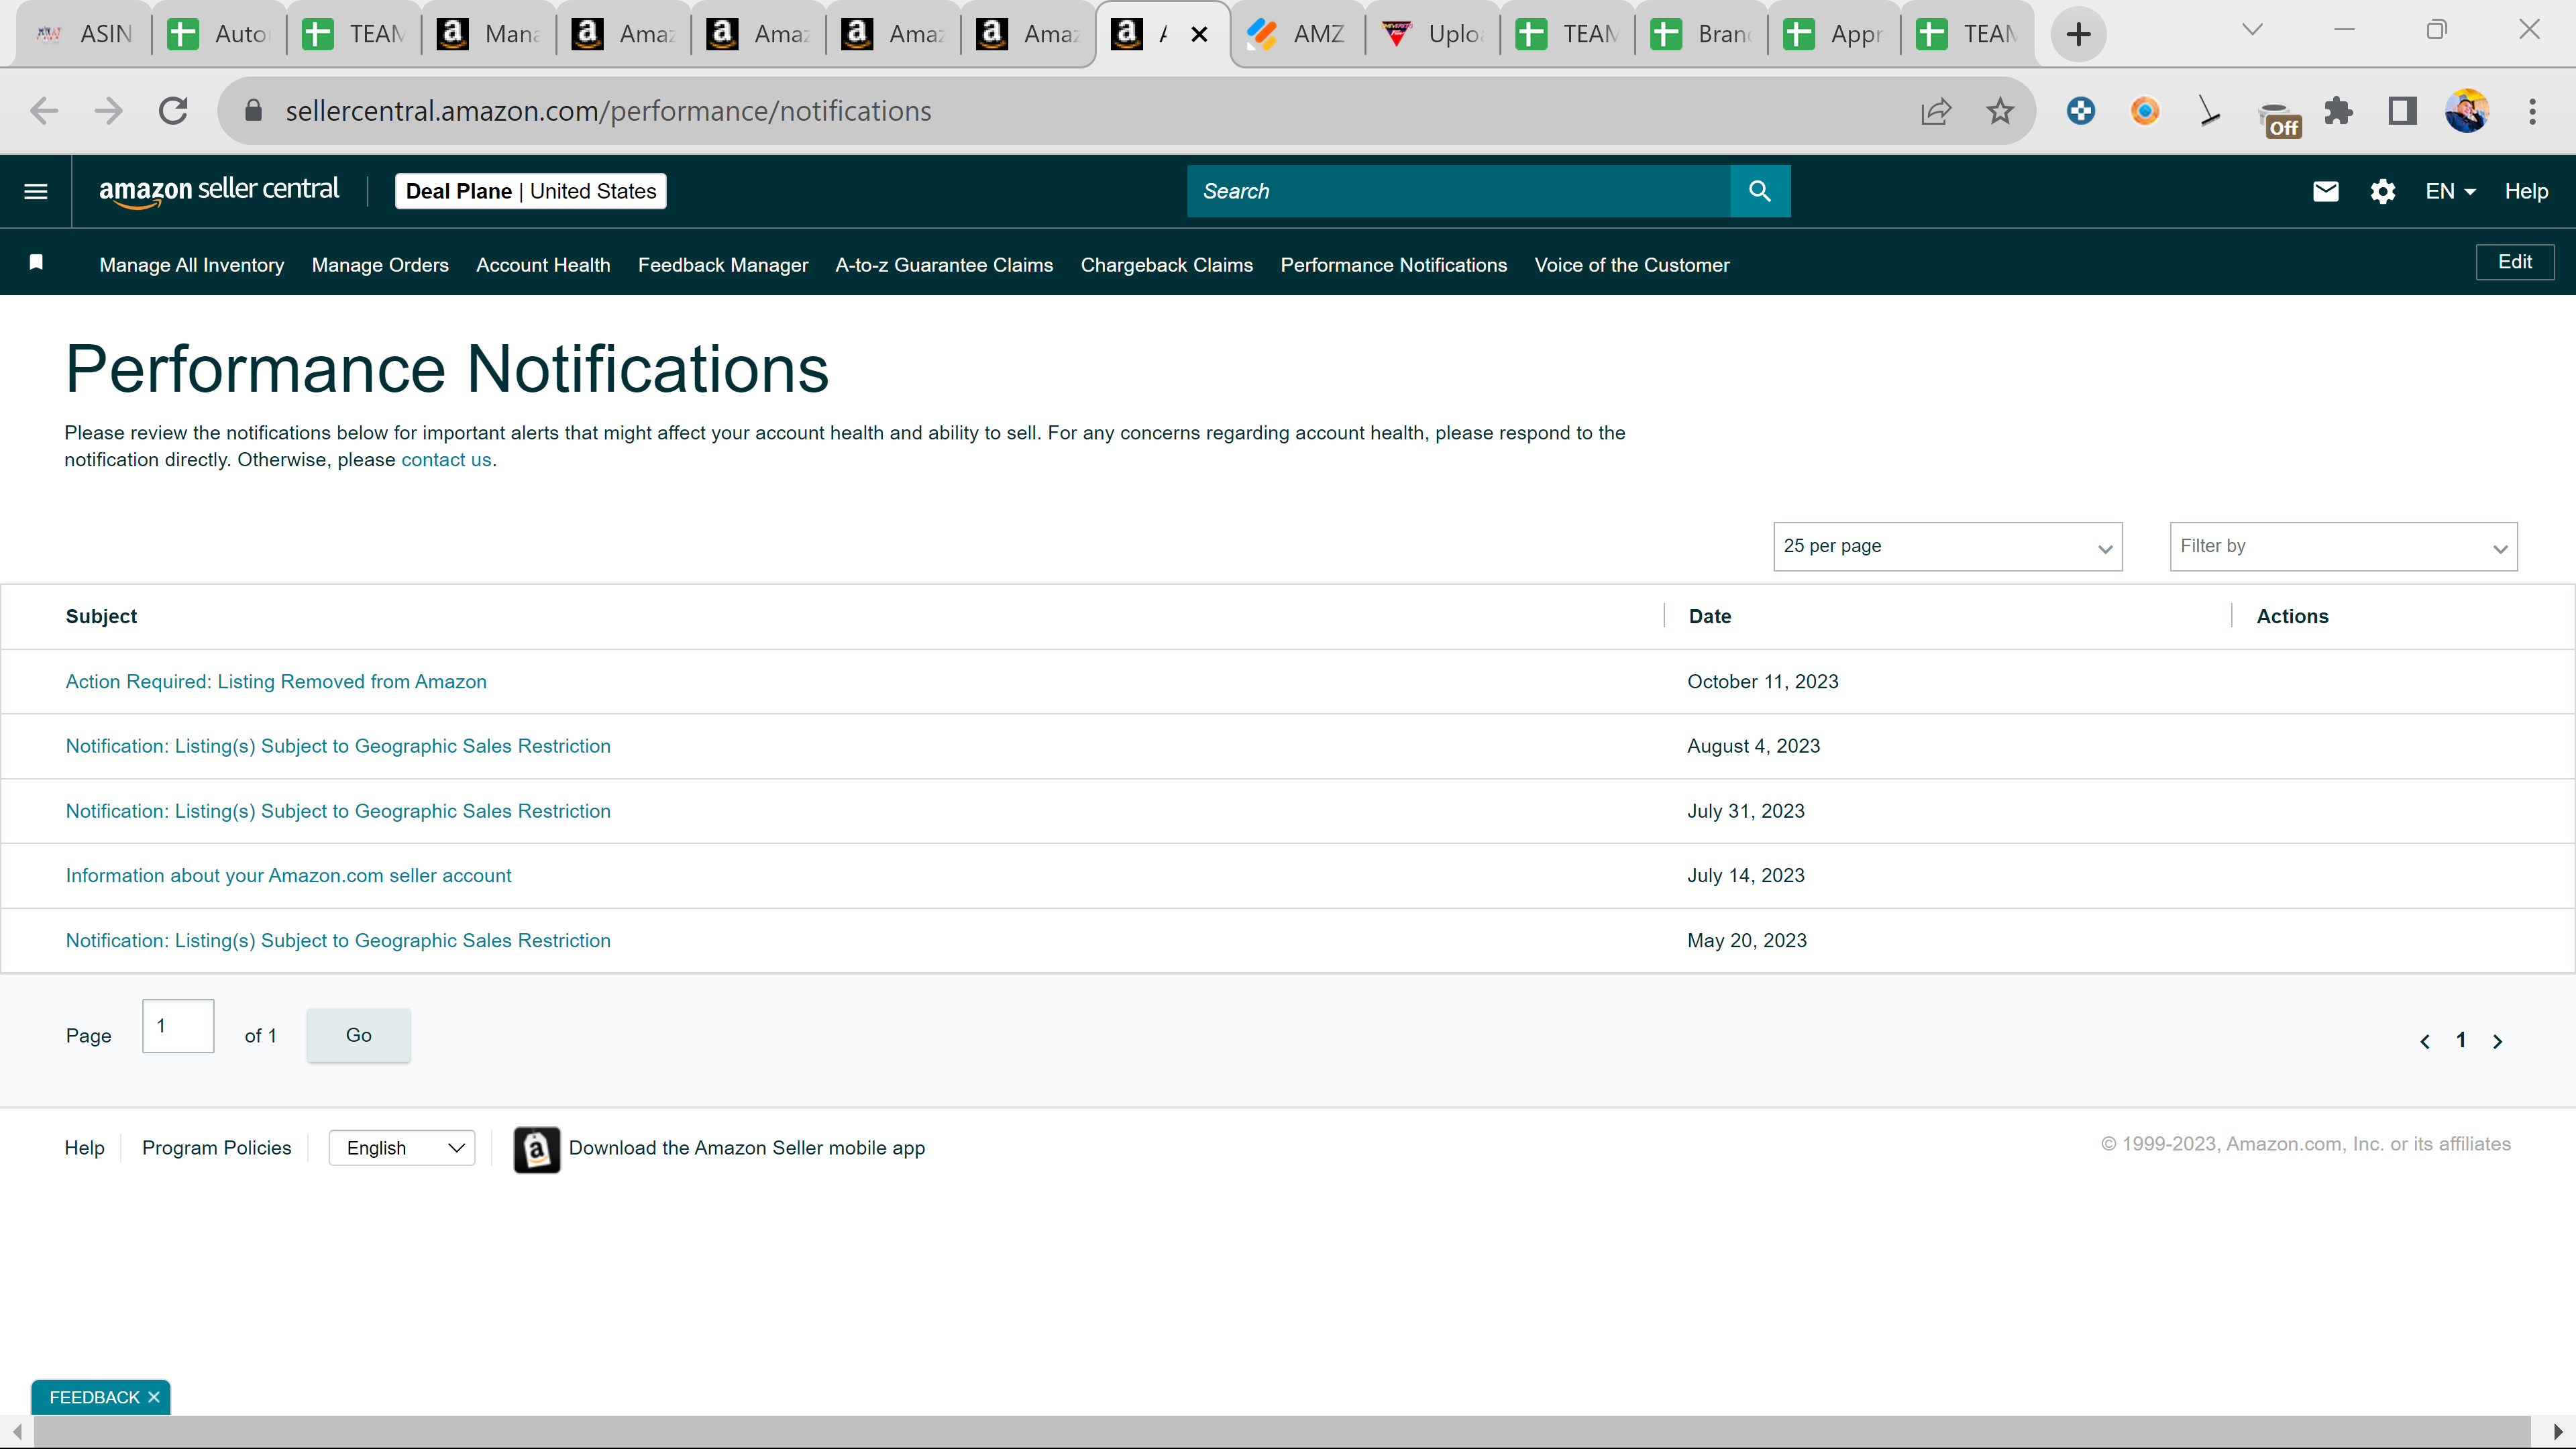
Task: Click the Edit bookmarks button
Action: [x=2515, y=262]
